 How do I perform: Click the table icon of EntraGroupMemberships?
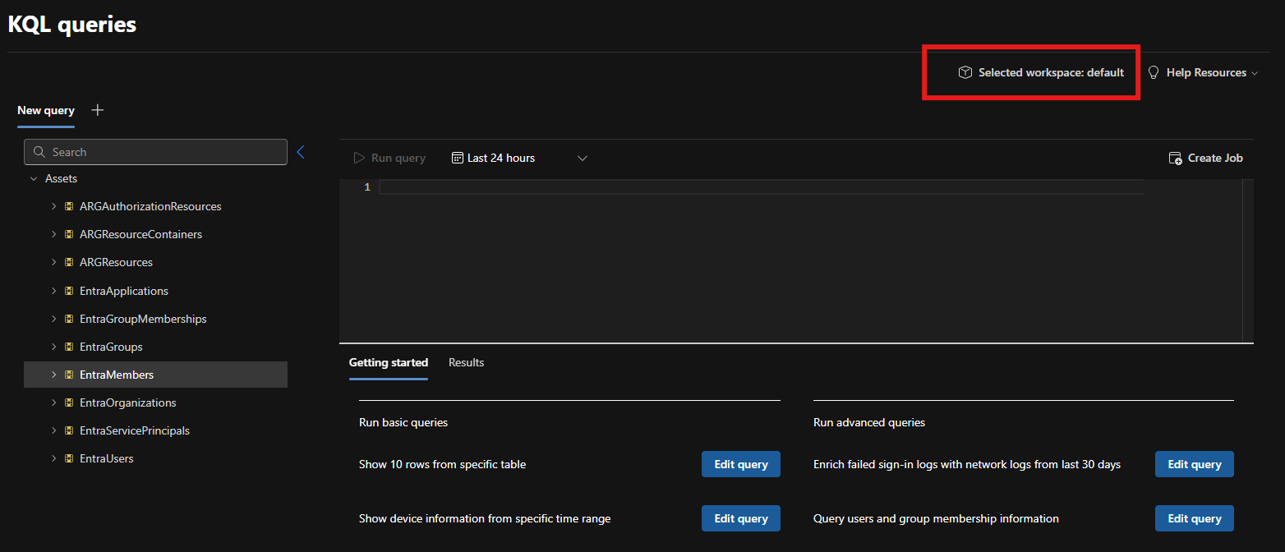pos(70,319)
